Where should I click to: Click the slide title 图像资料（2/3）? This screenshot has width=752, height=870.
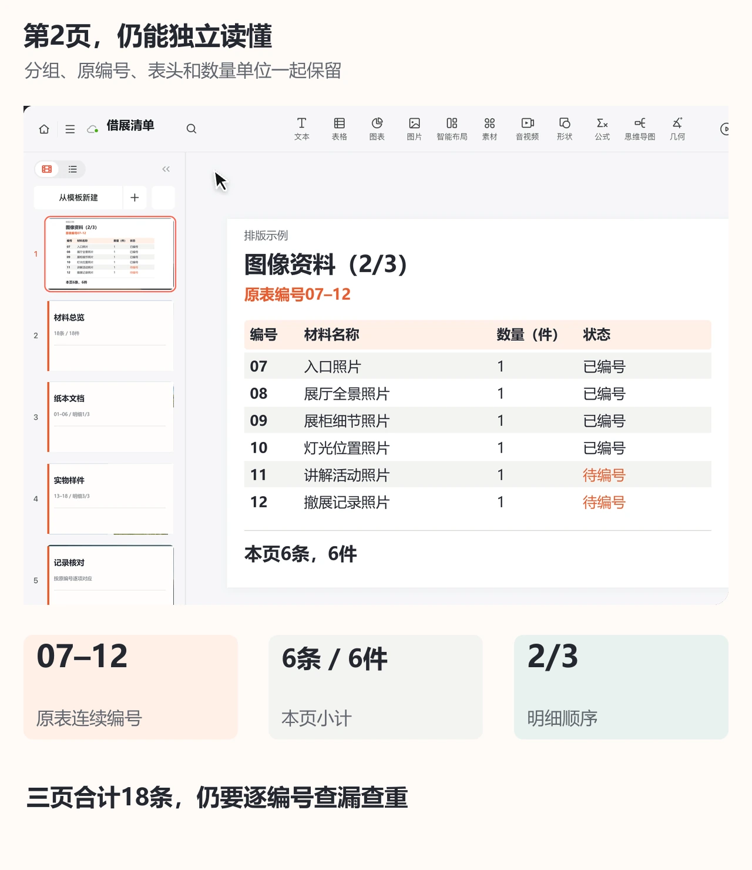[326, 264]
